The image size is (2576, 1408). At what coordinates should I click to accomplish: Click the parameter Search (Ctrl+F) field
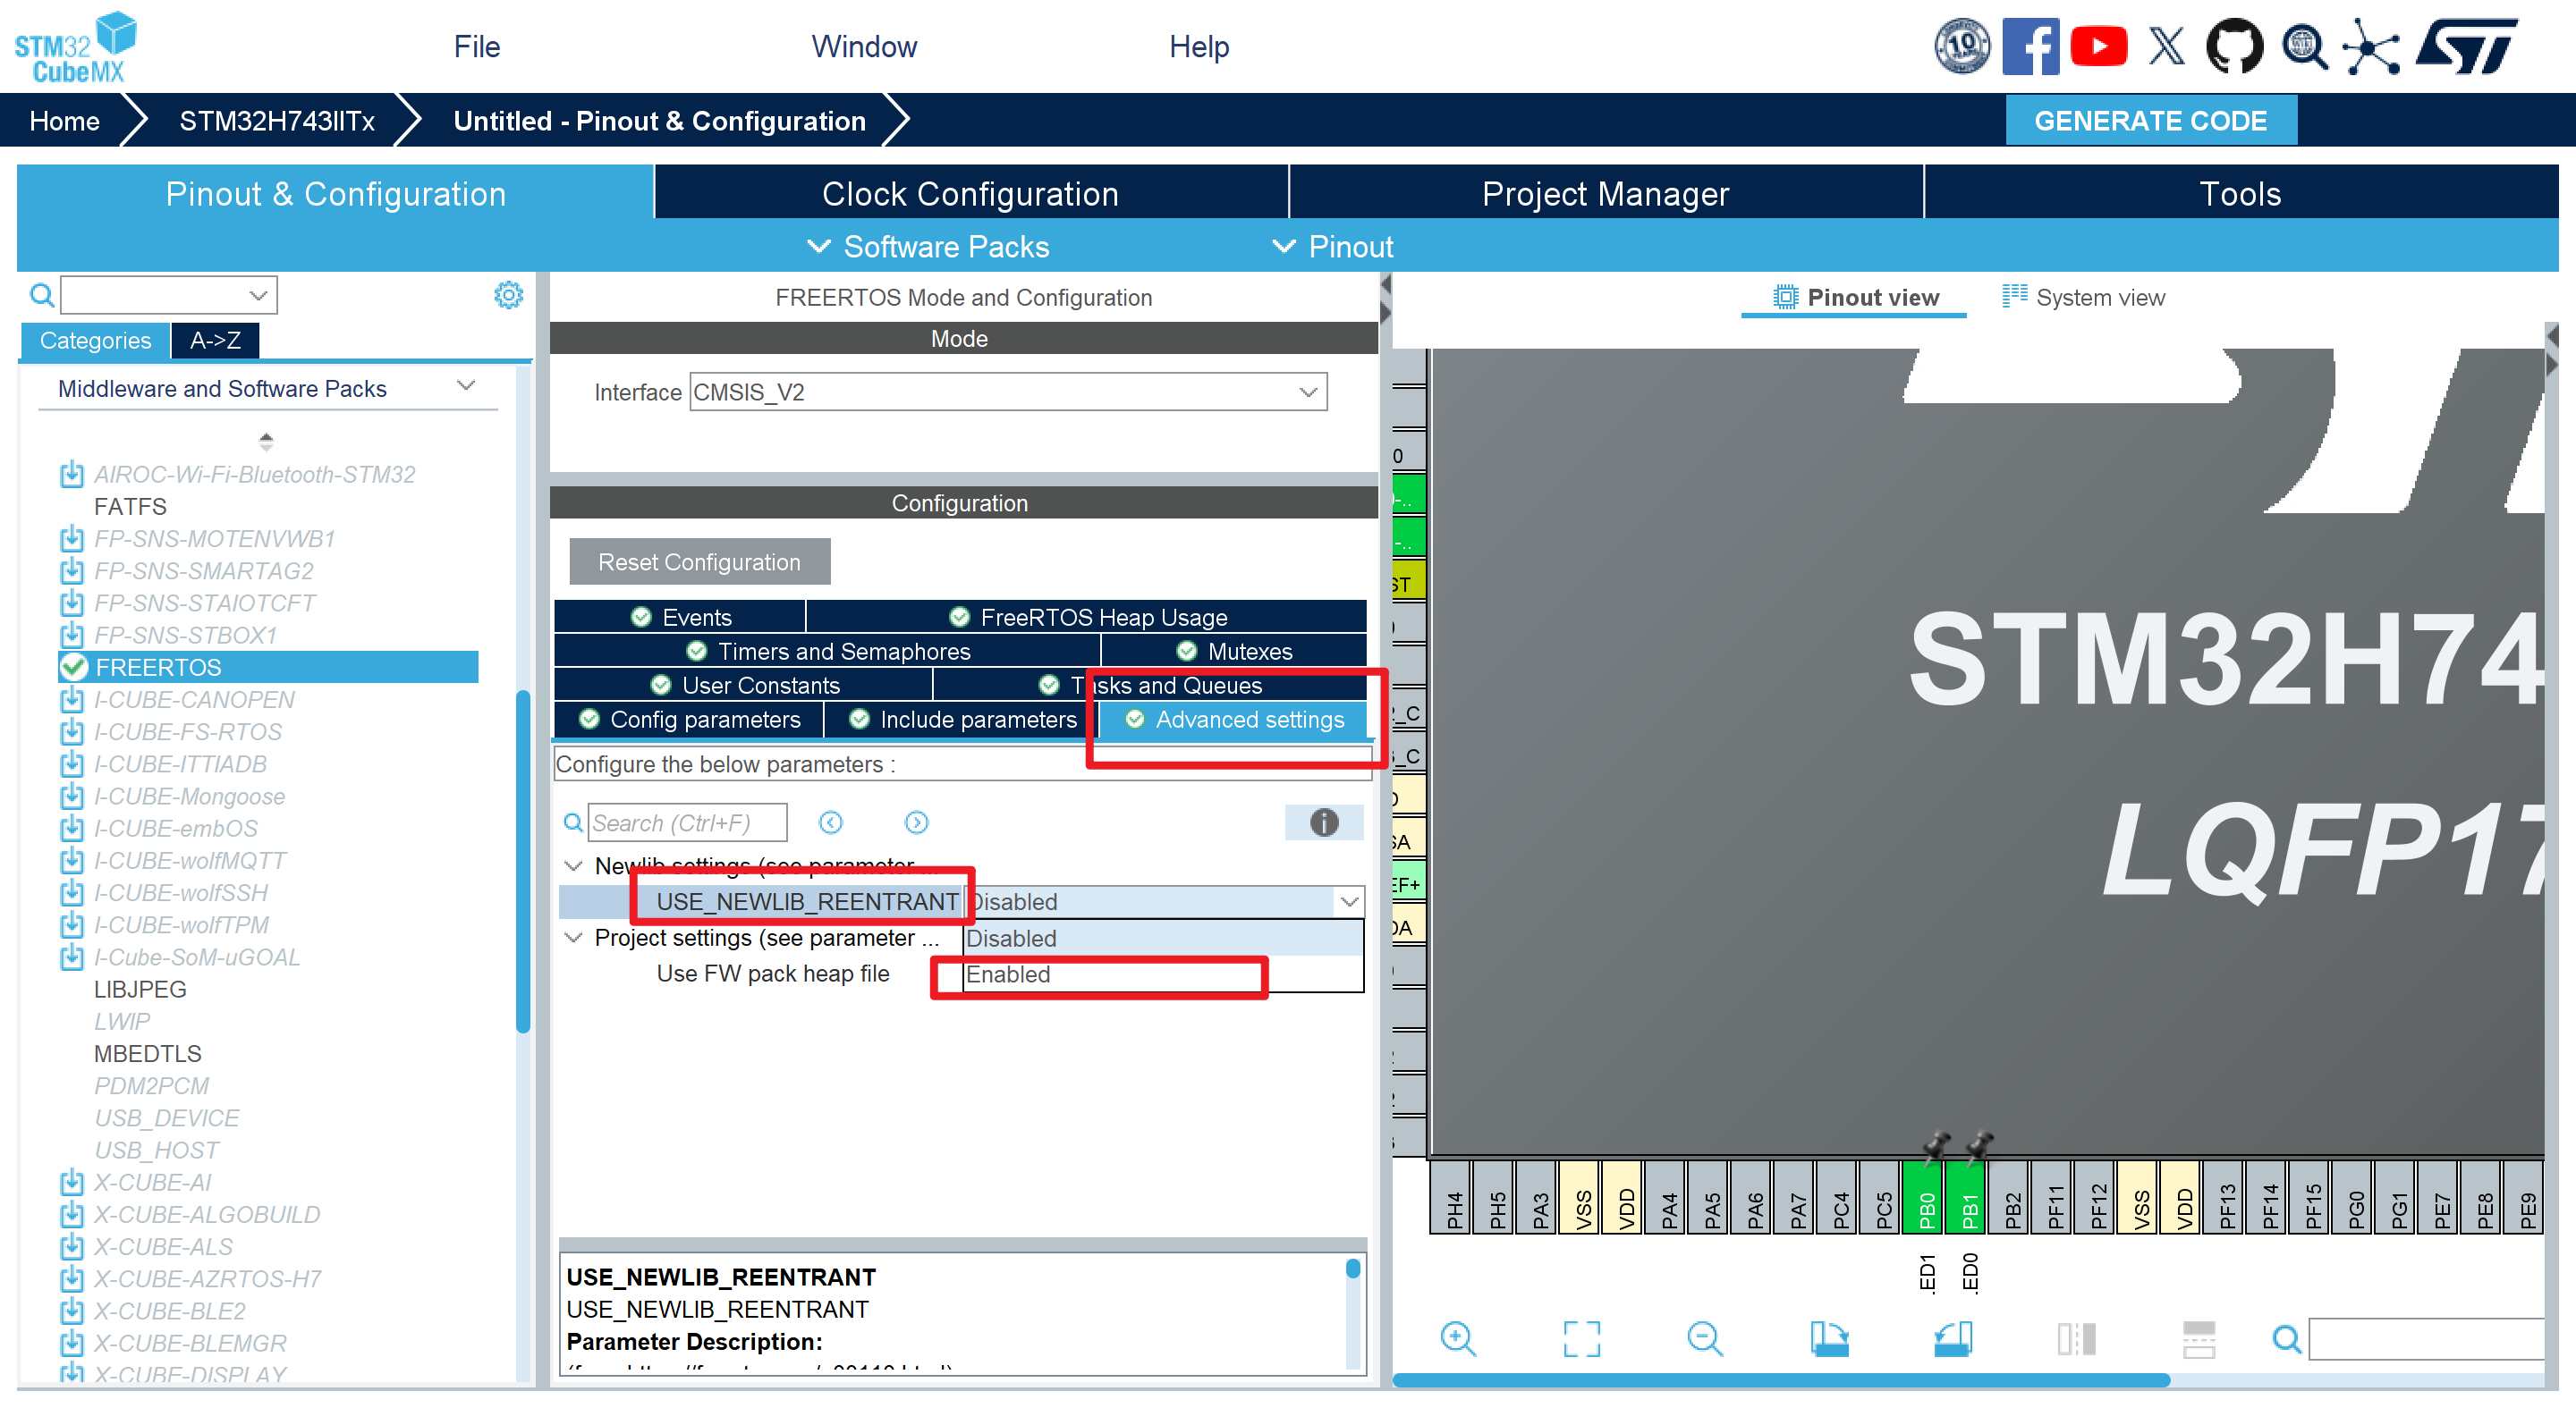(x=687, y=822)
